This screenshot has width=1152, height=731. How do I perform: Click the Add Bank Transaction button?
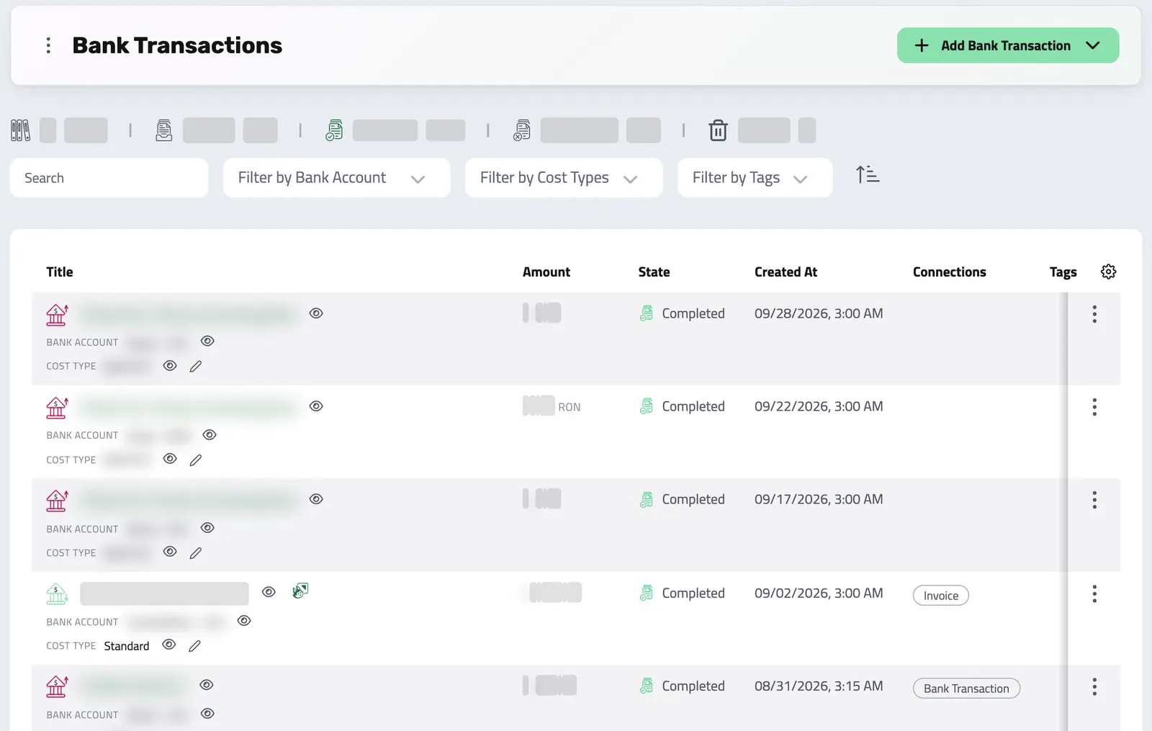tap(1007, 45)
